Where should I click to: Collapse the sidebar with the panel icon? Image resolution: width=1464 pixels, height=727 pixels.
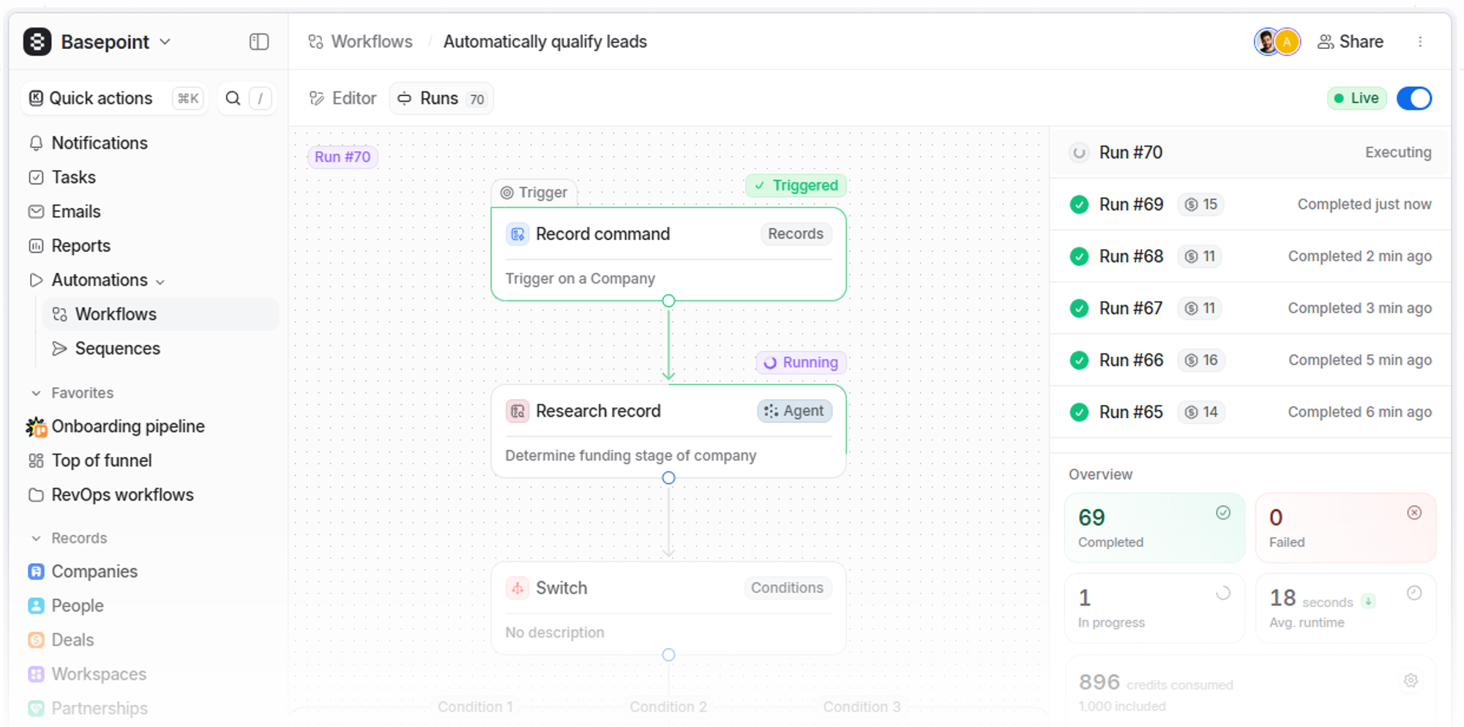click(x=259, y=42)
